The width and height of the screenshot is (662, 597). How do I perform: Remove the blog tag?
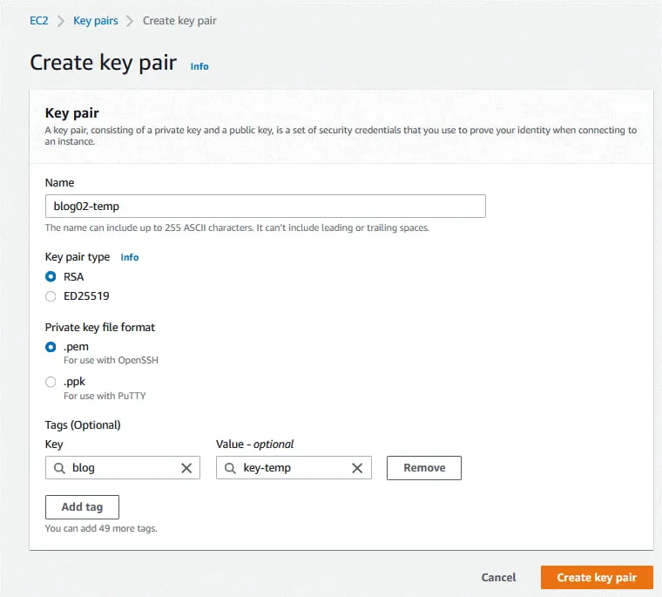424,468
